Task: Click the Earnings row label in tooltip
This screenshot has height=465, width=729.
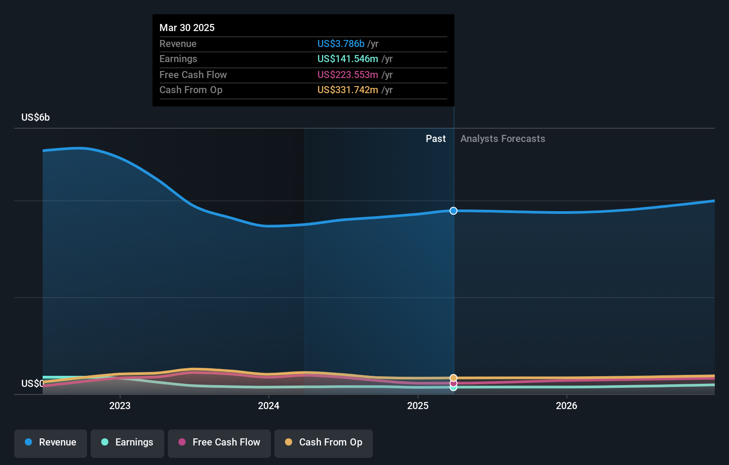Action: (178, 59)
